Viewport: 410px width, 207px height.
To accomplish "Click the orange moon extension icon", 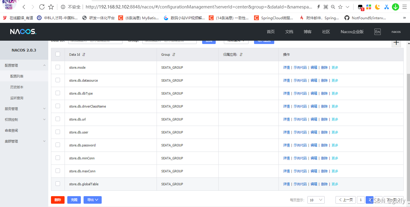I will click(x=377, y=7).
